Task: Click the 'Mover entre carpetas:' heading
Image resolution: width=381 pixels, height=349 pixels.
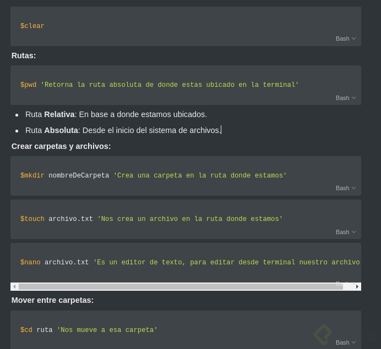Action: coord(52,300)
